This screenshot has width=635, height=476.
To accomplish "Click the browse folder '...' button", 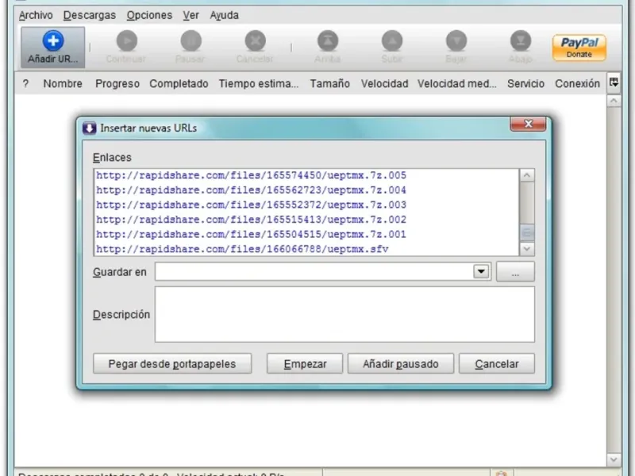I will [x=515, y=272].
